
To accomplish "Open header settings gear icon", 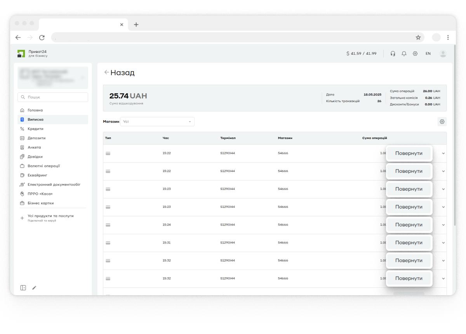I will pyautogui.click(x=415, y=54).
